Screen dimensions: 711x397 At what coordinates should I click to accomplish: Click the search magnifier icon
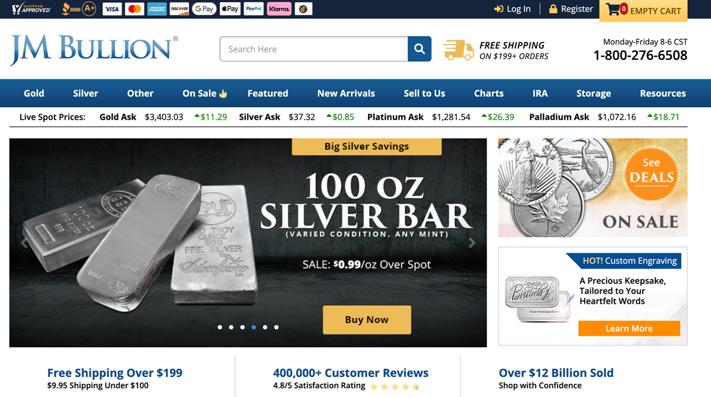tap(419, 49)
